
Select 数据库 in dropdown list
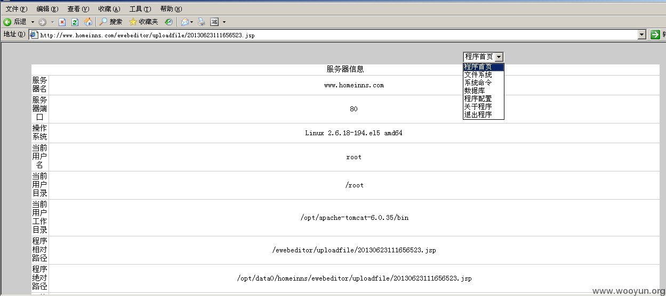pos(483,91)
